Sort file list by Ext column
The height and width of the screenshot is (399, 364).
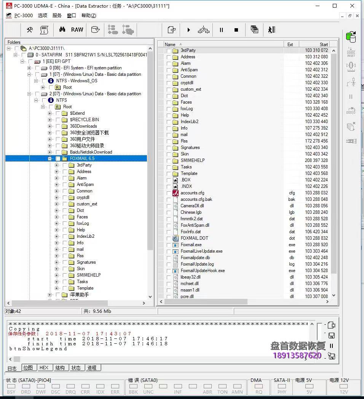[291, 44]
